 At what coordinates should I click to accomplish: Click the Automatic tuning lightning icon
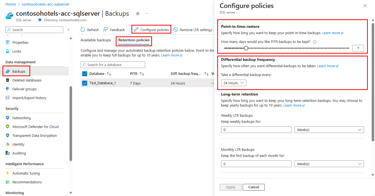[x=8, y=173]
